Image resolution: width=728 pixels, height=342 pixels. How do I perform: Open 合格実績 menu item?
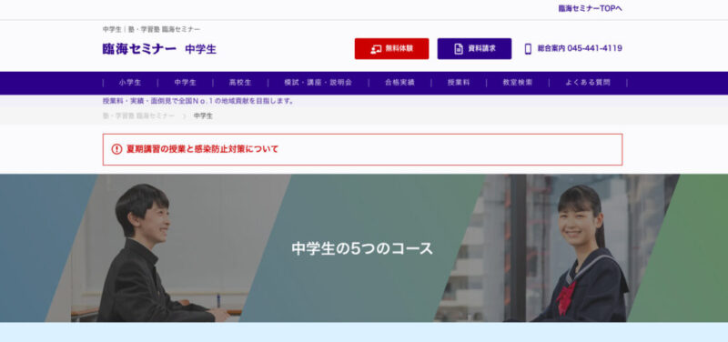click(x=399, y=83)
